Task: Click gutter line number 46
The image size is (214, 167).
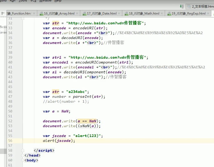Action: pyautogui.click(x=10, y=92)
